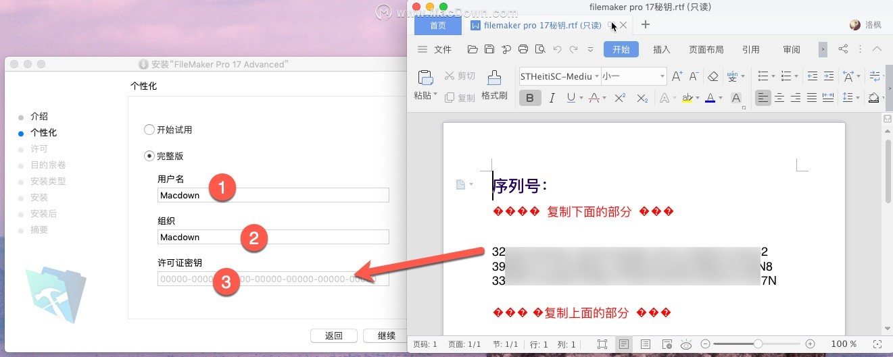Click the Redo arrow icon
893x357 pixels.
click(x=573, y=49)
